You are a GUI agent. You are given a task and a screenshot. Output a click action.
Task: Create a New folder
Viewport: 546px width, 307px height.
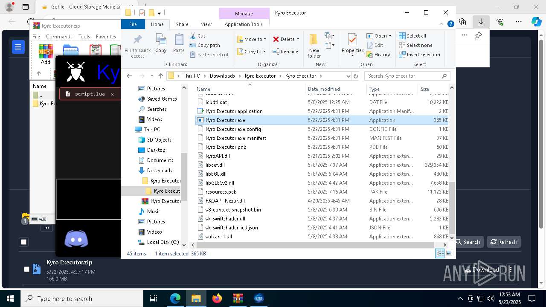pyautogui.click(x=314, y=46)
